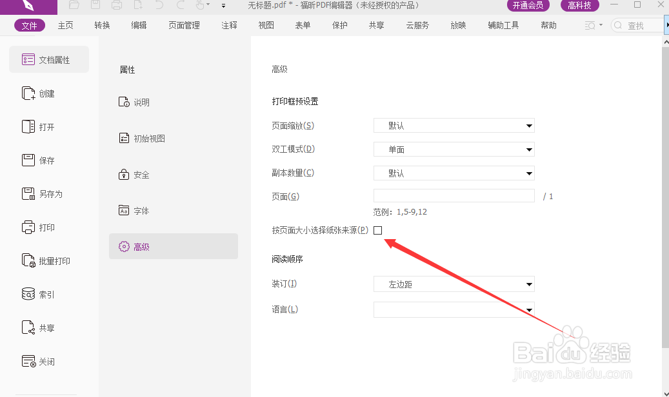Screen dimensions: 669x397
Task: Click the 开通会员 button
Action: 528,5
